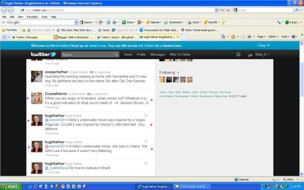This screenshot has height=190, width=304.
Task: Close the #NewTwitter welcome banner
Action: tap(263, 45)
